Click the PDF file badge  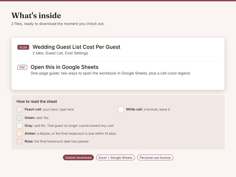pyautogui.click(x=22, y=67)
